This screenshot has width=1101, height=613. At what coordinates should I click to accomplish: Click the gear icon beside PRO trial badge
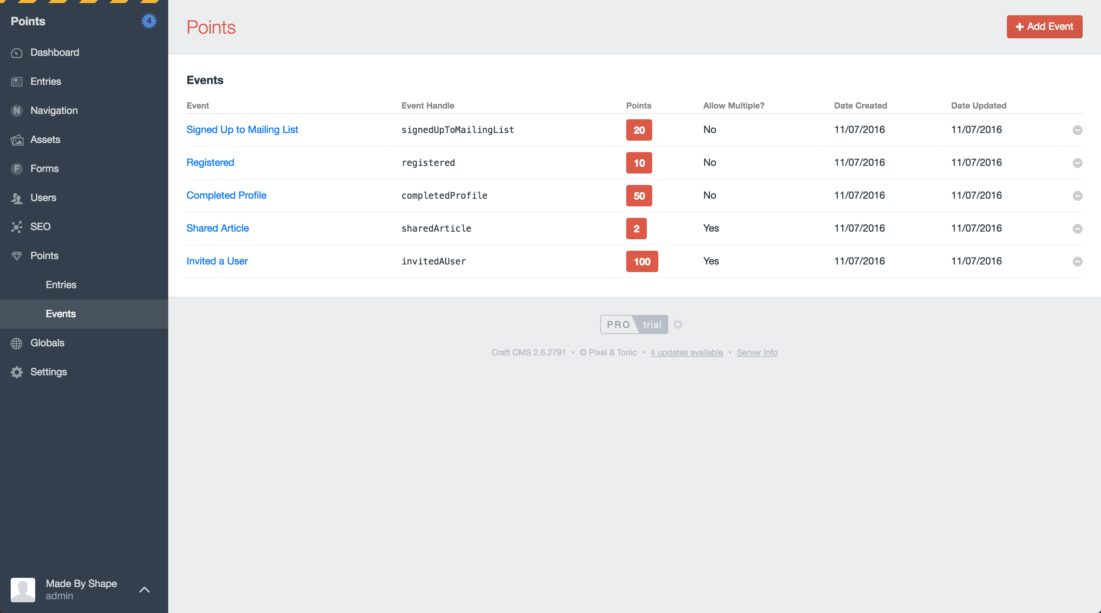pyautogui.click(x=678, y=325)
